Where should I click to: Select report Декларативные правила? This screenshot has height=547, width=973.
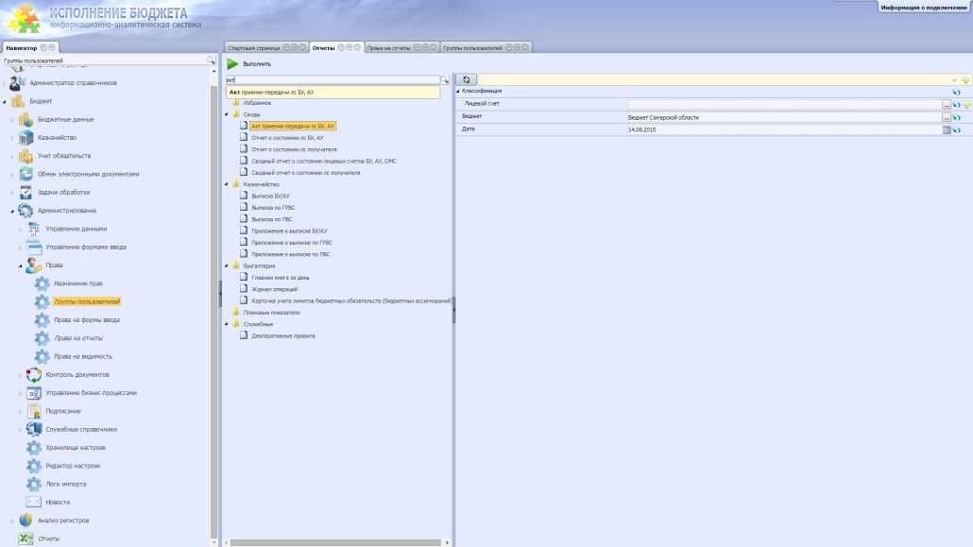click(x=283, y=336)
